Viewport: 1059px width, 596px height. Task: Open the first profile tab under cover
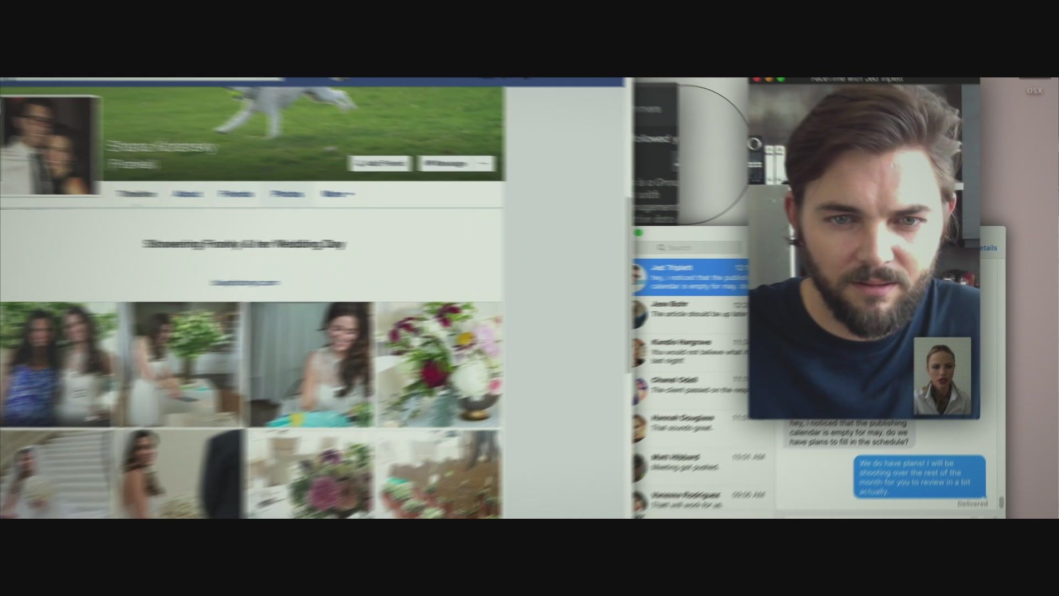click(136, 194)
